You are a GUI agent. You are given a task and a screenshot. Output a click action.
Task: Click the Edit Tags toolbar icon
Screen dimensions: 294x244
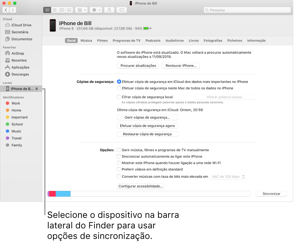122,10
